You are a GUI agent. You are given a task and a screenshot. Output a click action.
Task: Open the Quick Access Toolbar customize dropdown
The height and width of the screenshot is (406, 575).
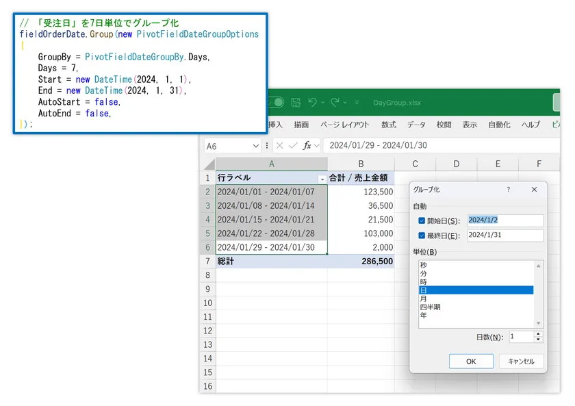pos(357,102)
